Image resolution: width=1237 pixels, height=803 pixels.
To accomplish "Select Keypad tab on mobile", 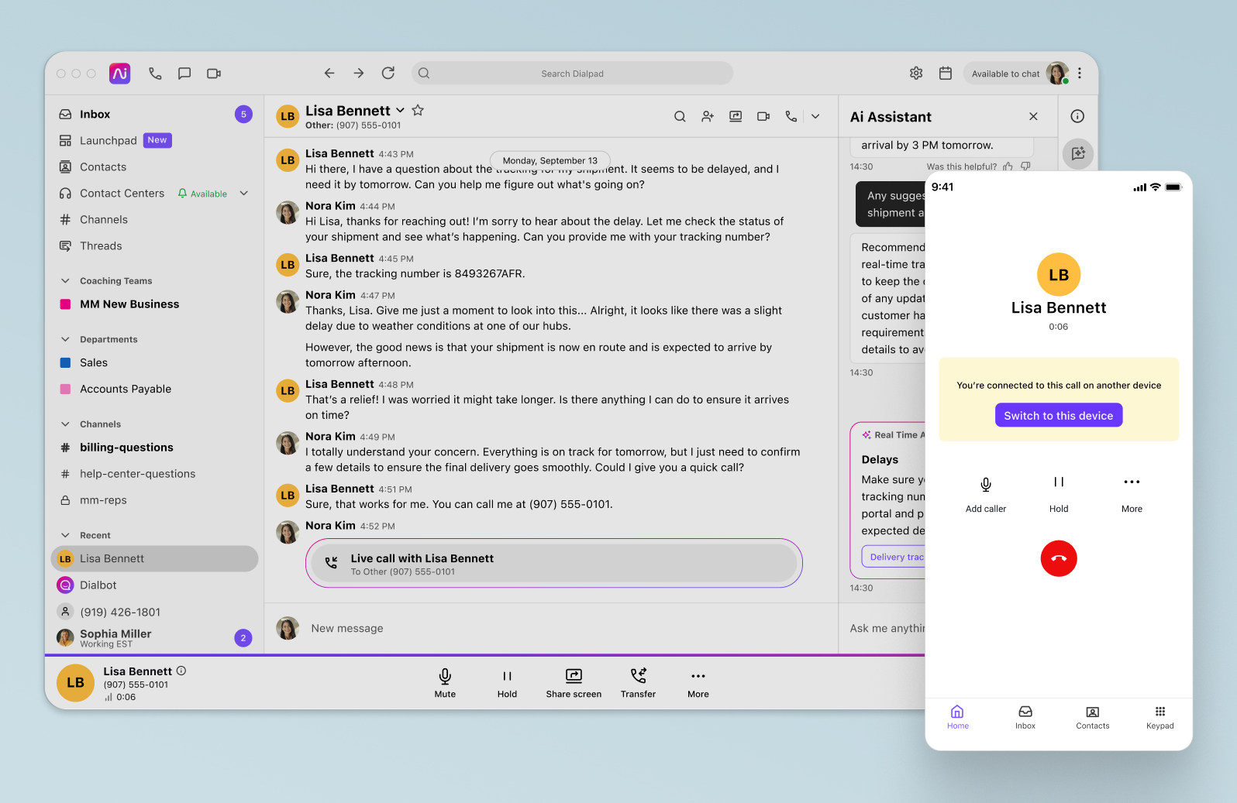I will click(1159, 717).
